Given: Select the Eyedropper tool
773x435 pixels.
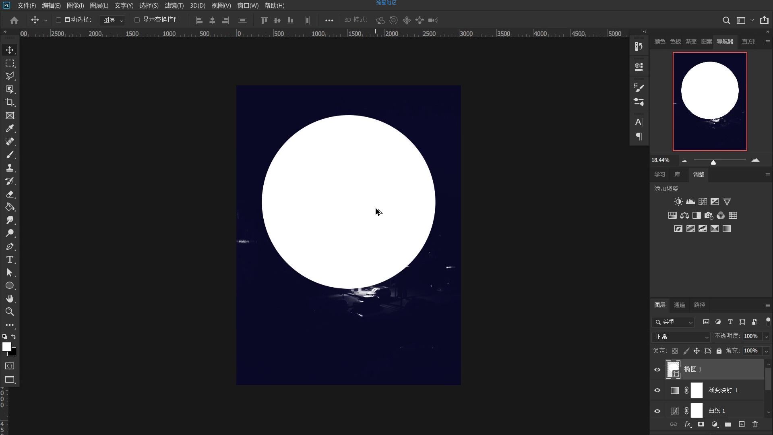Looking at the screenshot, I should click(x=10, y=128).
